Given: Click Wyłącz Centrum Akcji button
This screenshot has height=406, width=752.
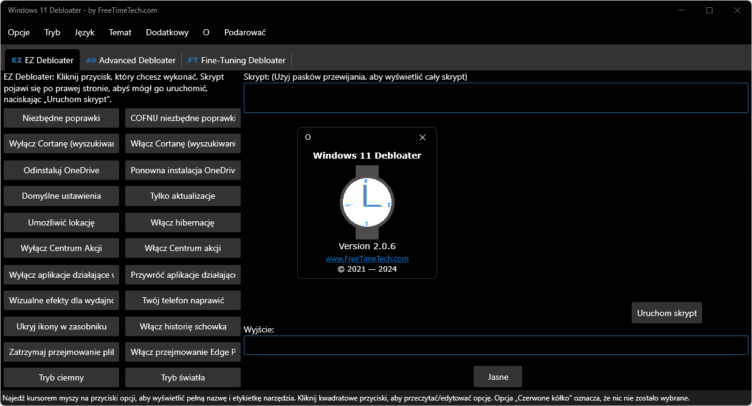Looking at the screenshot, I should [61, 248].
